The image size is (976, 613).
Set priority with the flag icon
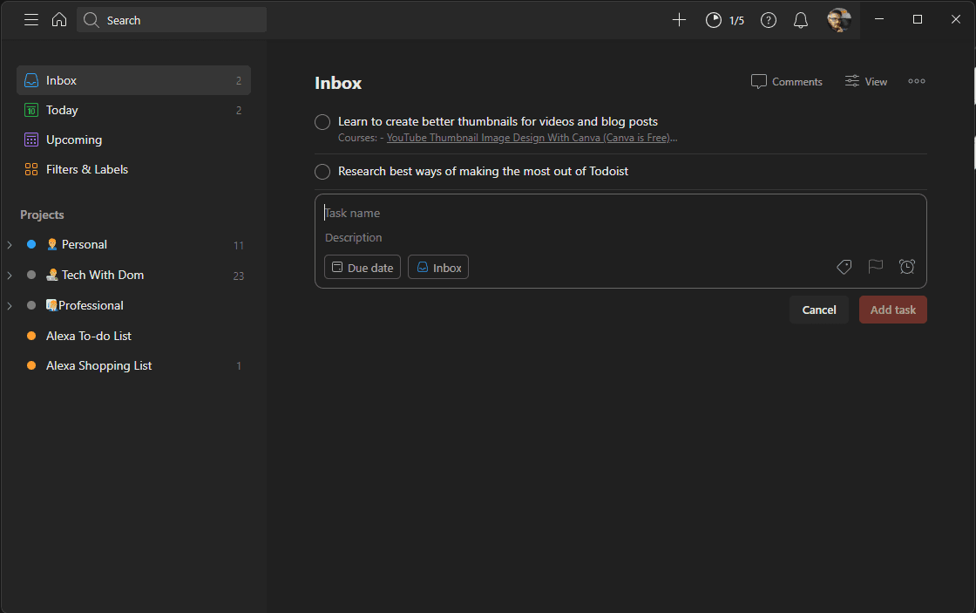(x=876, y=267)
